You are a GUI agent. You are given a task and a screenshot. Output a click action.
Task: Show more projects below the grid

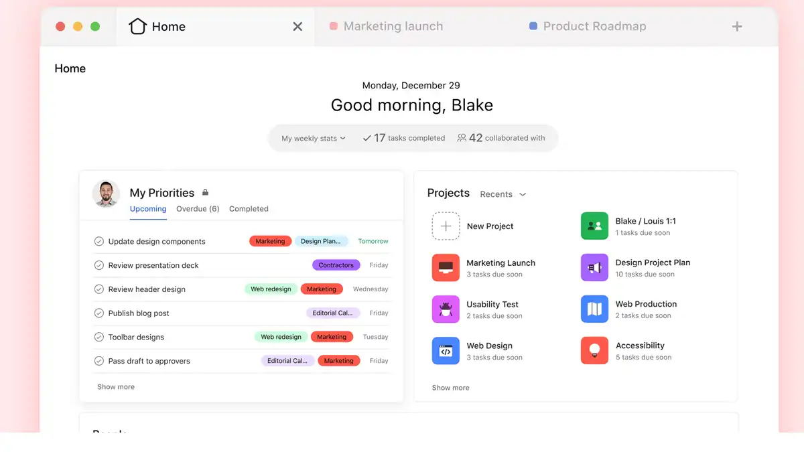pyautogui.click(x=450, y=387)
